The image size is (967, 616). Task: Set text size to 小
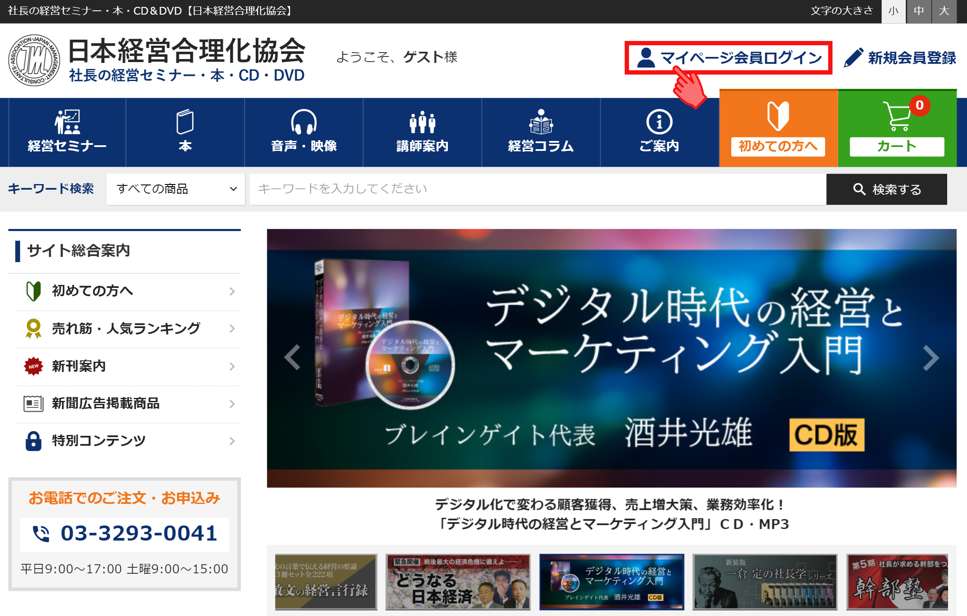[x=893, y=11]
